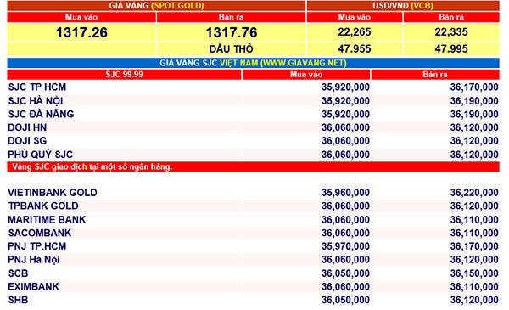Select TPBANK GOLD sell price 36,120,000
The height and width of the screenshot is (310, 509).
point(474,206)
